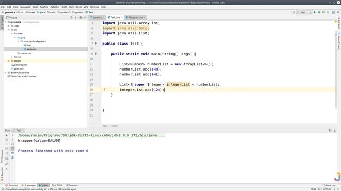Collapse the src folder

pyautogui.click(x=9, y=30)
